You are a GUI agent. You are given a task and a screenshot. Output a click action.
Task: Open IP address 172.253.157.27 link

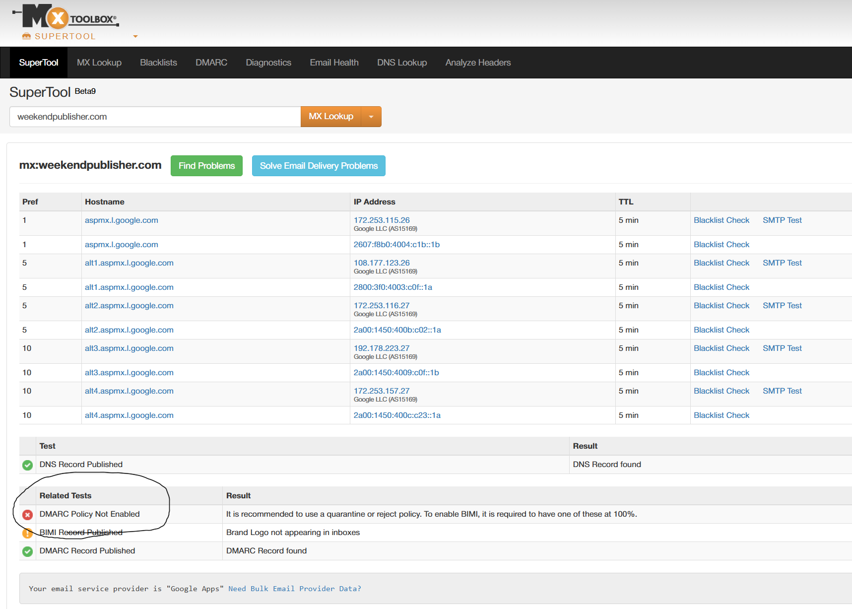(x=382, y=391)
